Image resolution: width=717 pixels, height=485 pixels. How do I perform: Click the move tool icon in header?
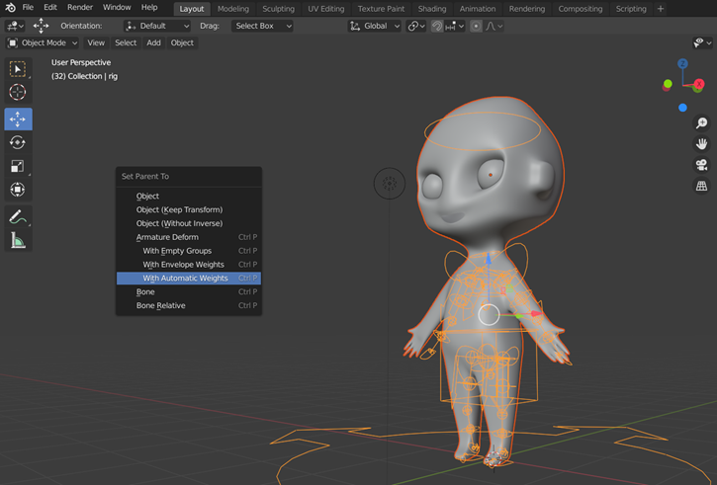click(41, 26)
